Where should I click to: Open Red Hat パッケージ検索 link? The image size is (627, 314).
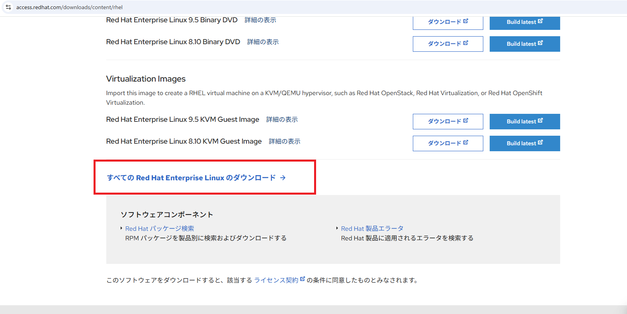[160, 228]
